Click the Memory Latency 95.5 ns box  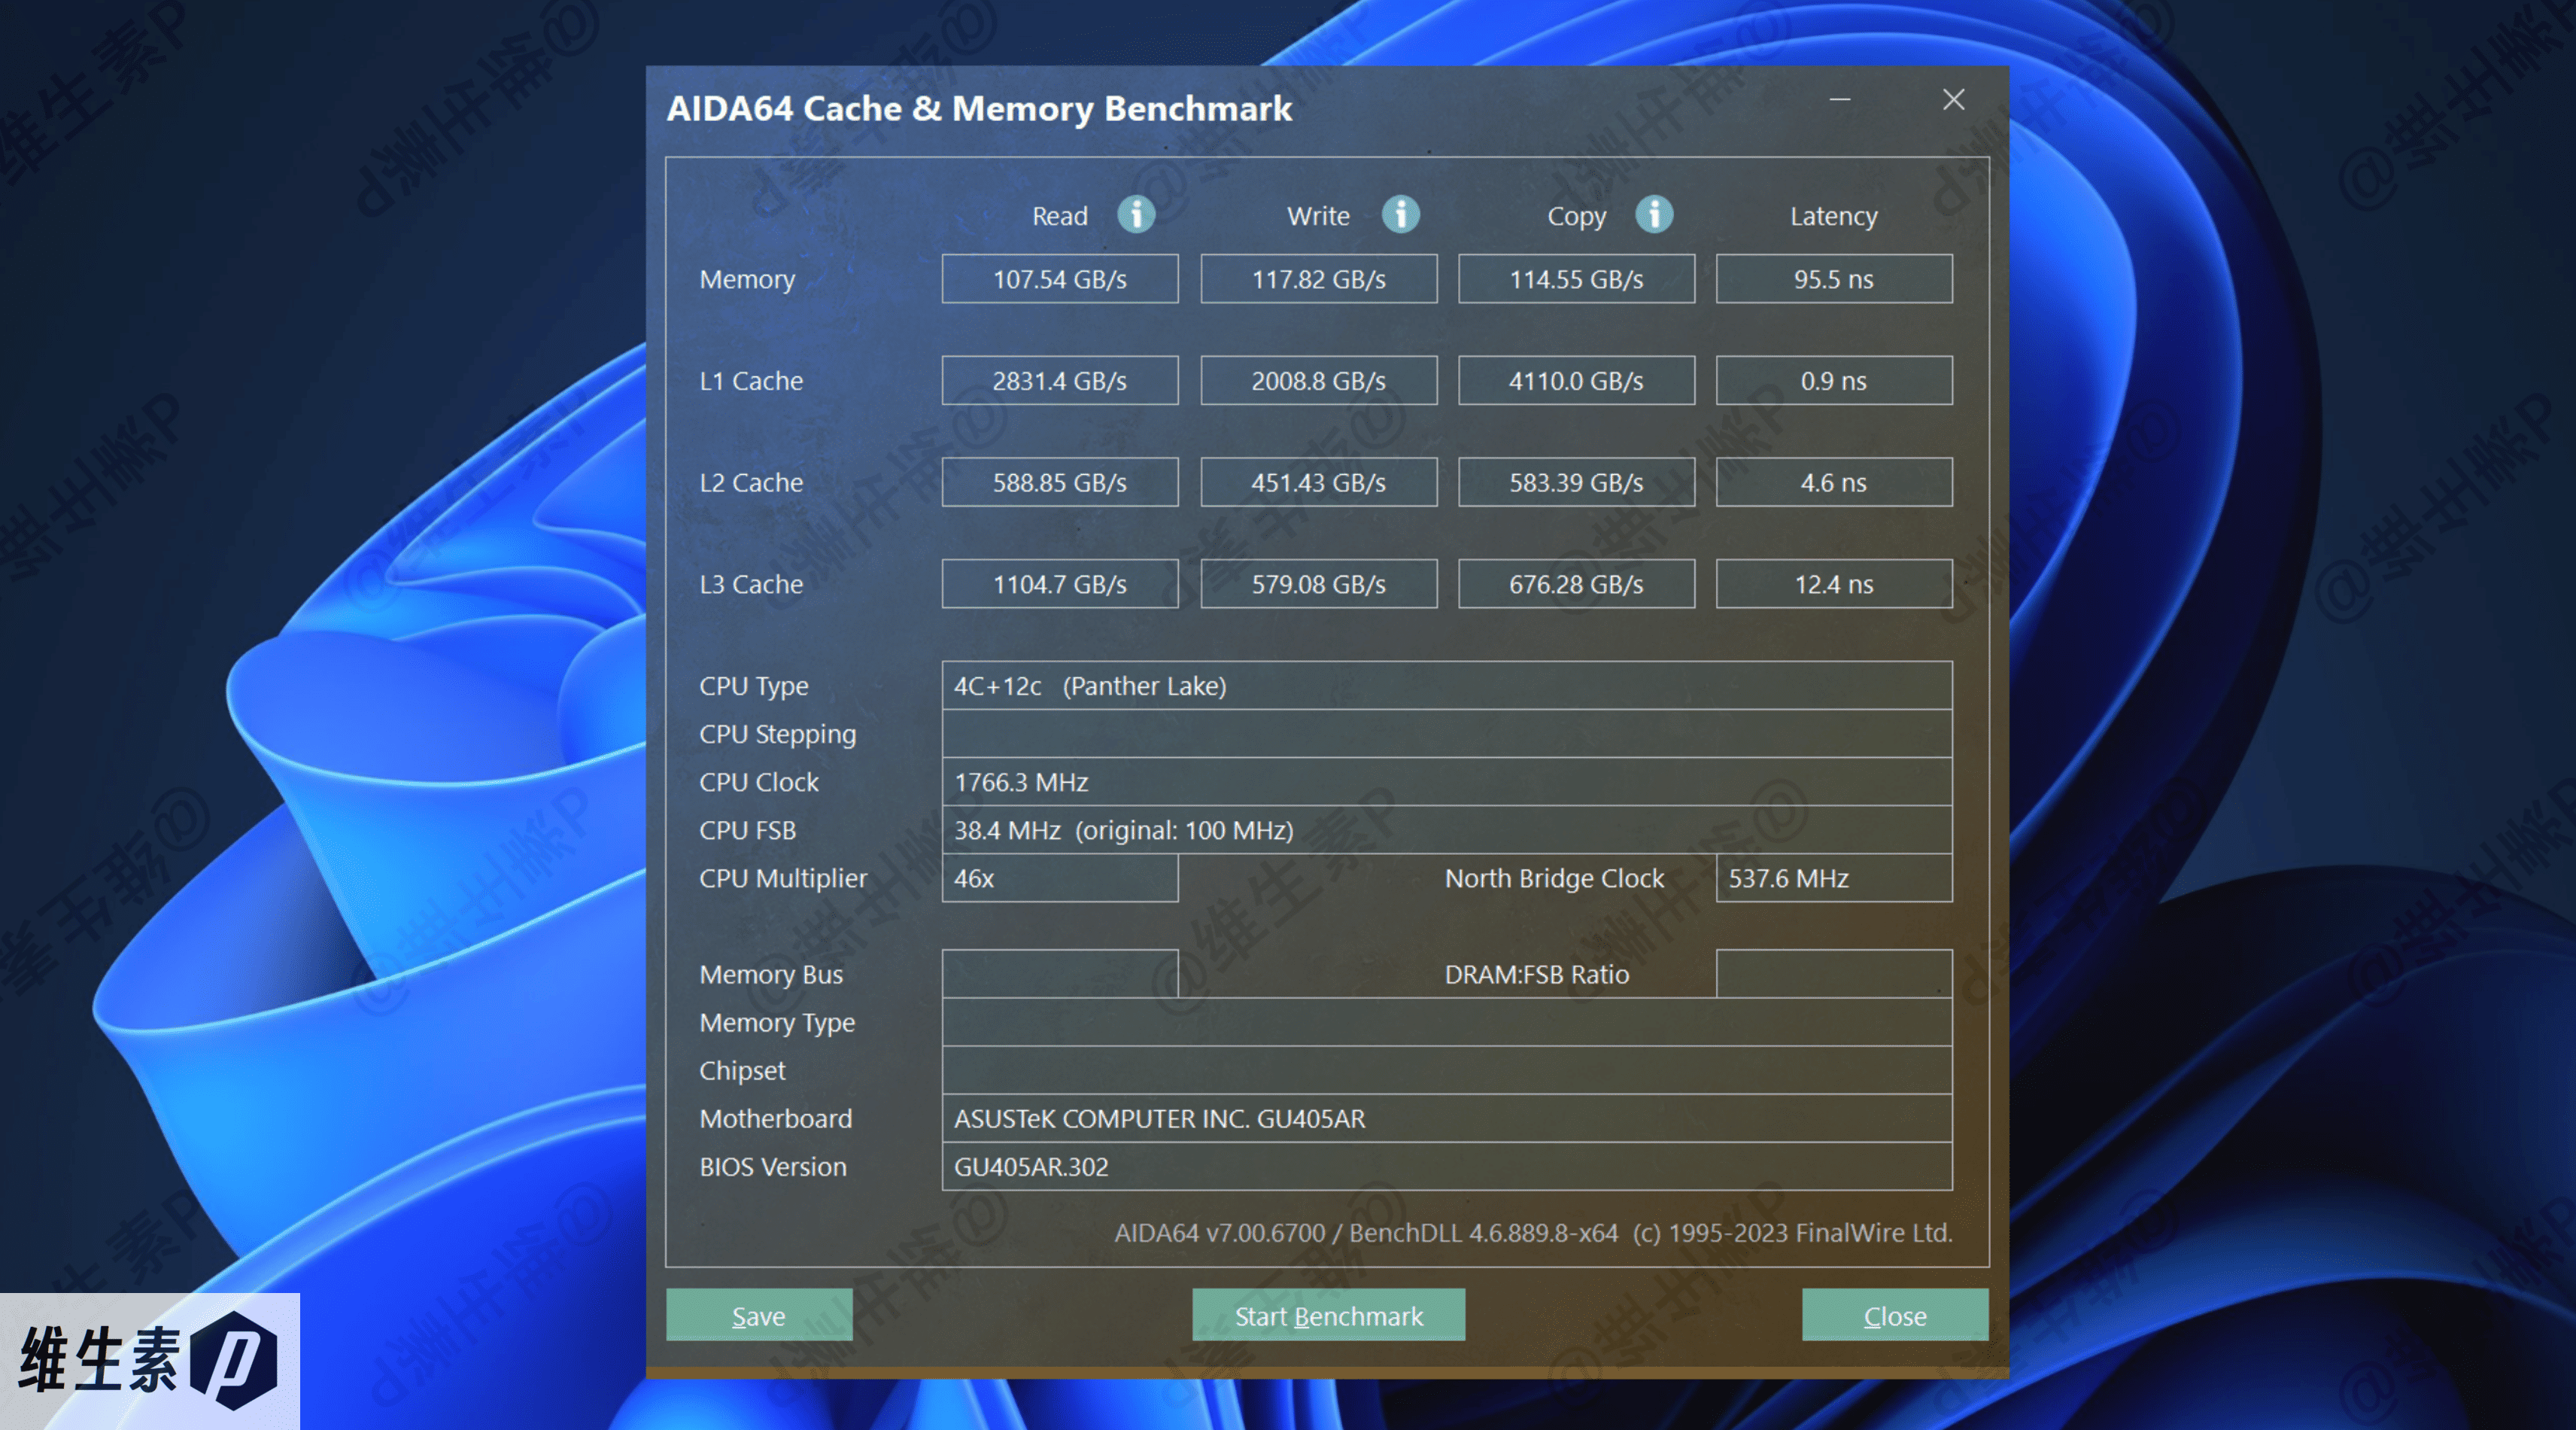click(1834, 278)
